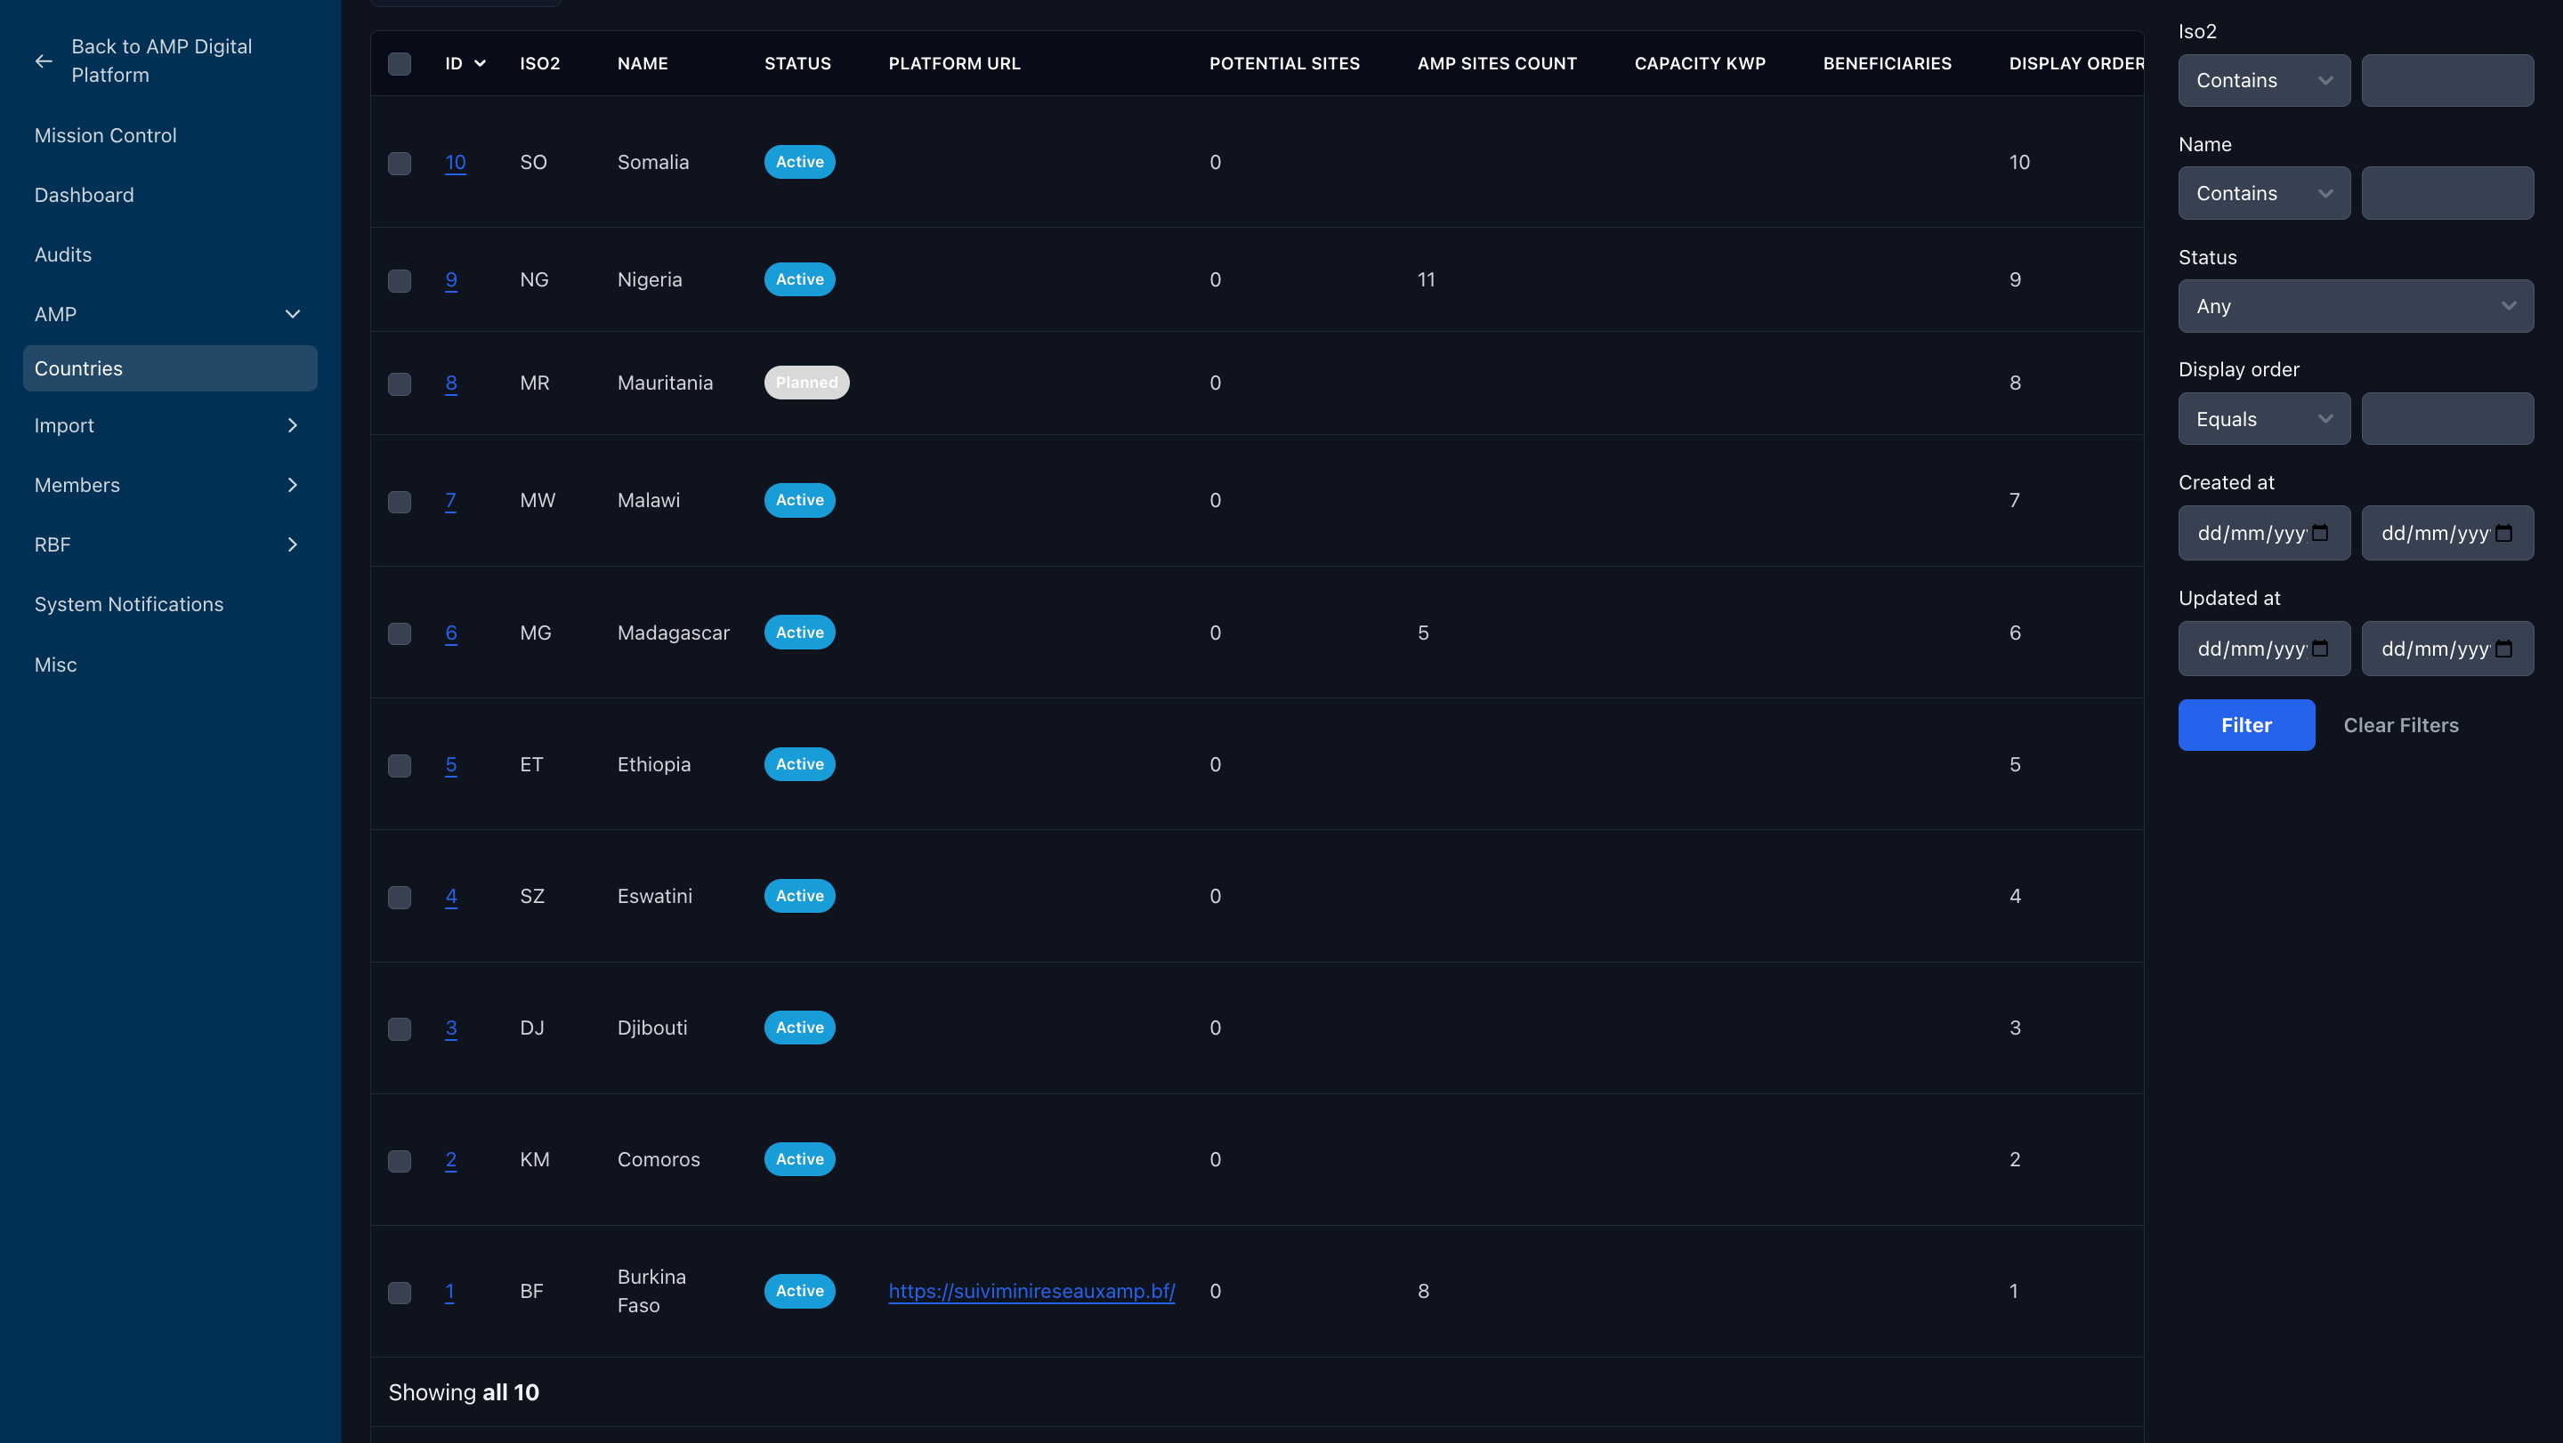The image size is (2563, 1443).
Task: Check the Nigeria row checkbox
Action: [399, 280]
